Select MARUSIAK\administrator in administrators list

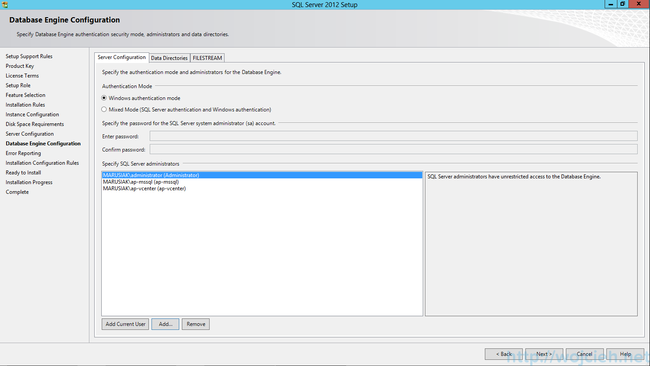262,175
